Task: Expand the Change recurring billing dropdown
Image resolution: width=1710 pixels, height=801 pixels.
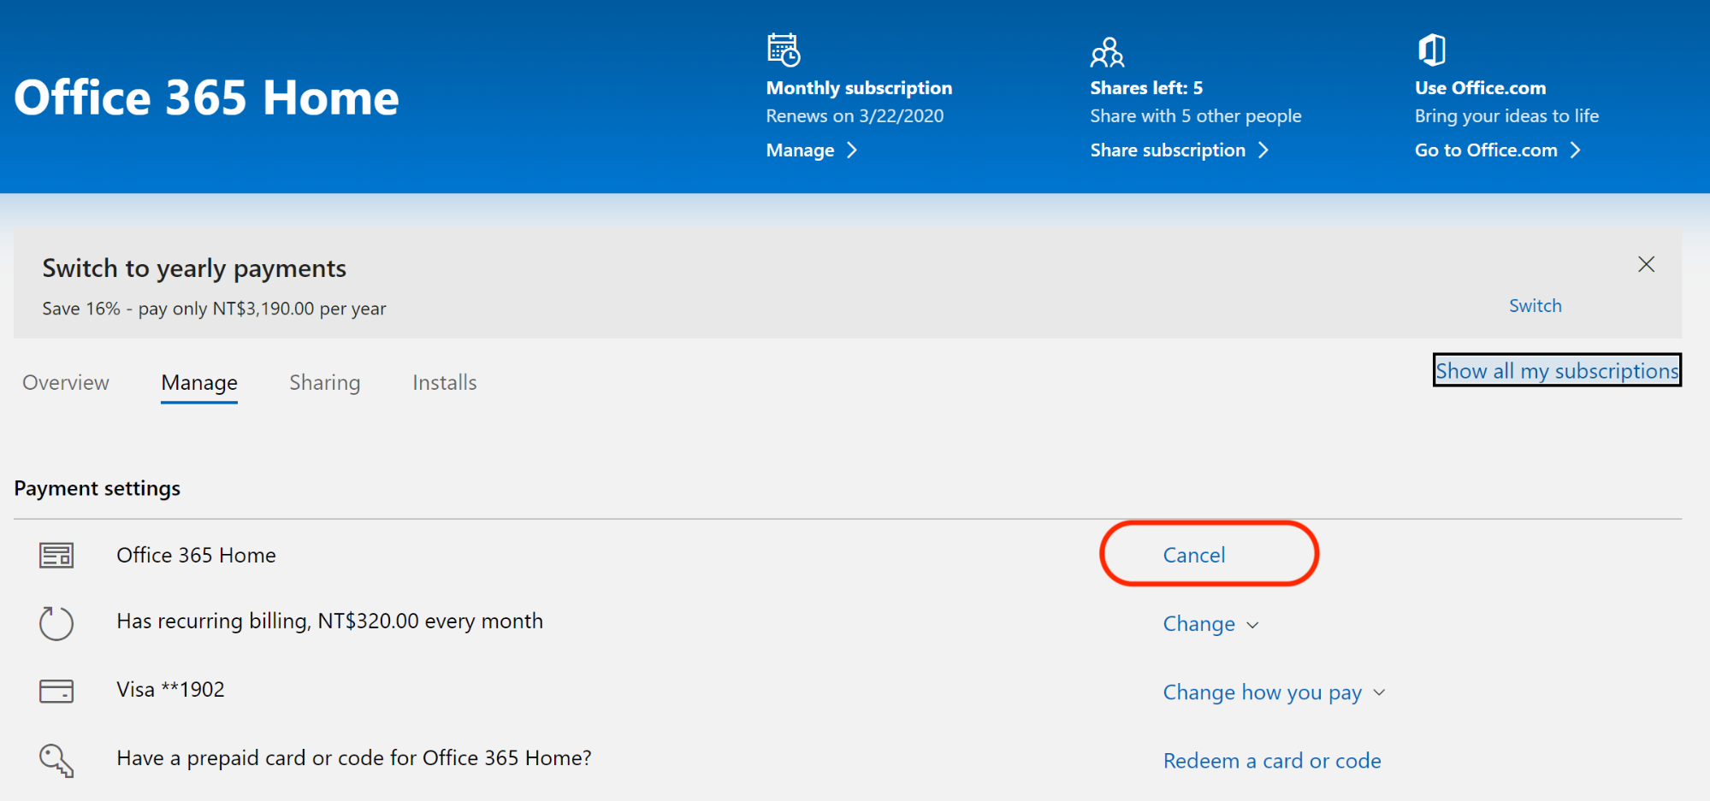Action: [1210, 624]
